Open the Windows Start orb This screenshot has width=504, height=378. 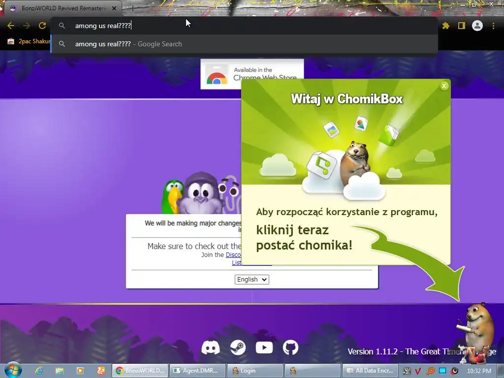click(x=12, y=370)
